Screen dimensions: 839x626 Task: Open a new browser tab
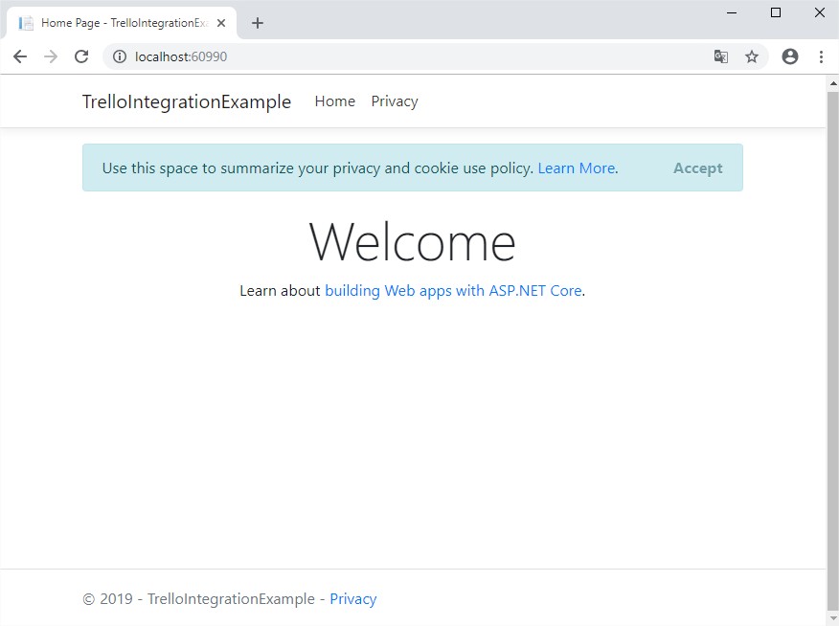tap(257, 23)
